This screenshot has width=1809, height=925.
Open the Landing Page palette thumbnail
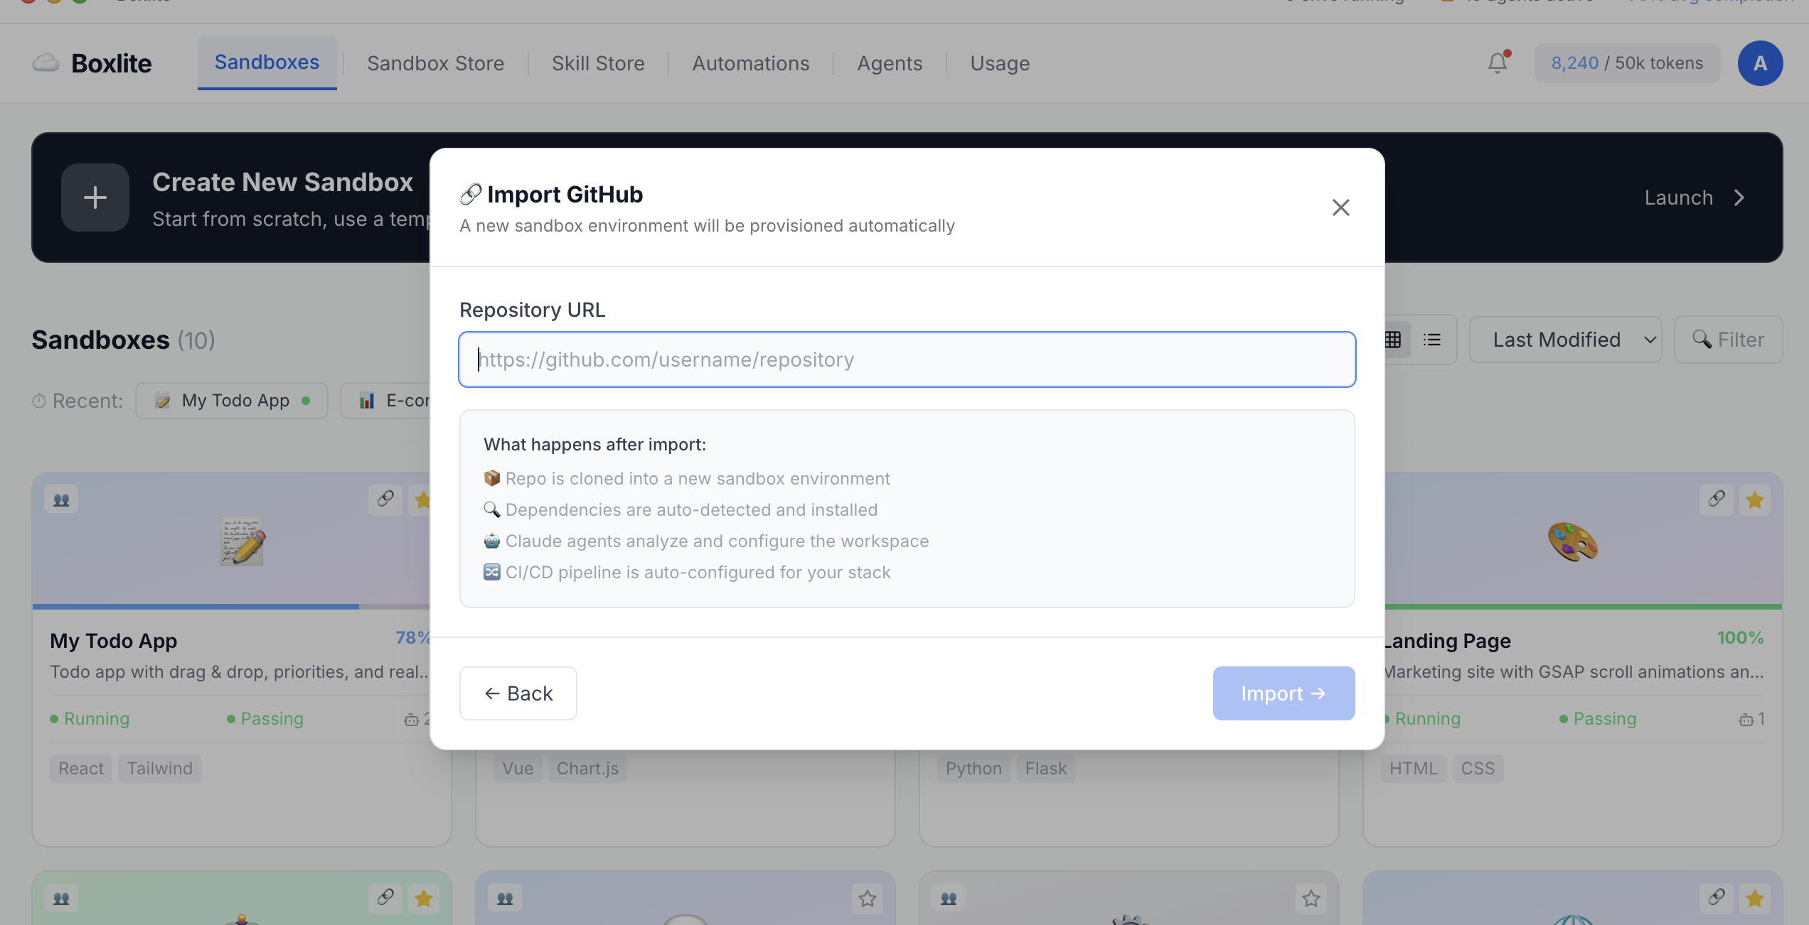[1573, 541]
